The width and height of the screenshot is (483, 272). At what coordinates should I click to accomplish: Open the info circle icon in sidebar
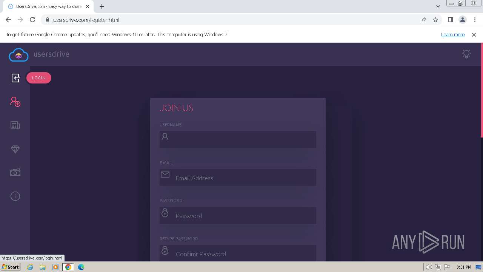coord(15,196)
